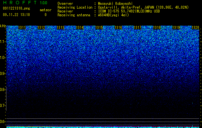Click the 0.7 kHz axis label
The height and width of the screenshot is (128, 202).
click(3, 106)
